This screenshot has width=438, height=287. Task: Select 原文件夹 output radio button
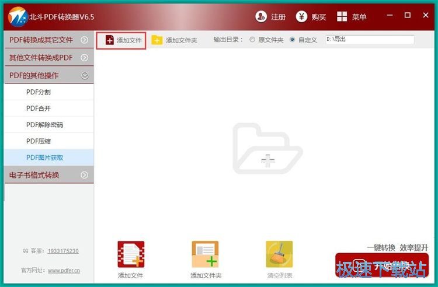pos(252,40)
